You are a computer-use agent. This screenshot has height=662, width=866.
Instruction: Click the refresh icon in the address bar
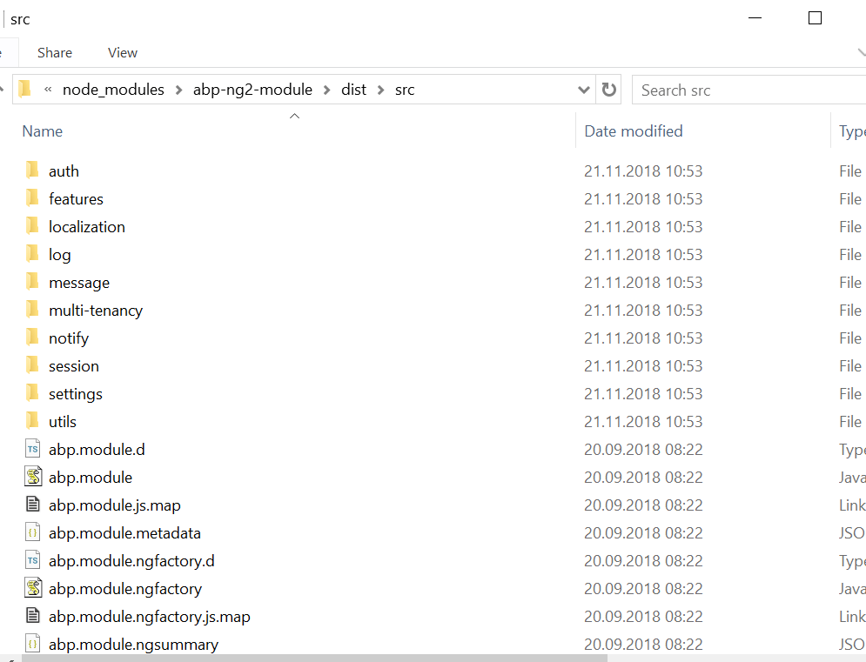(608, 89)
